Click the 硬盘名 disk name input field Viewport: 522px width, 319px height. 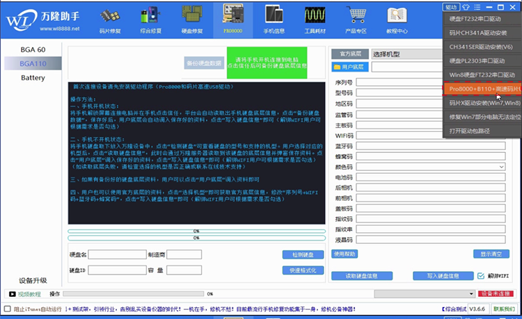[117, 255]
